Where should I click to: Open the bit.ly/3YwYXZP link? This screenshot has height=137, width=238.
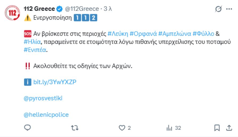point(55,82)
